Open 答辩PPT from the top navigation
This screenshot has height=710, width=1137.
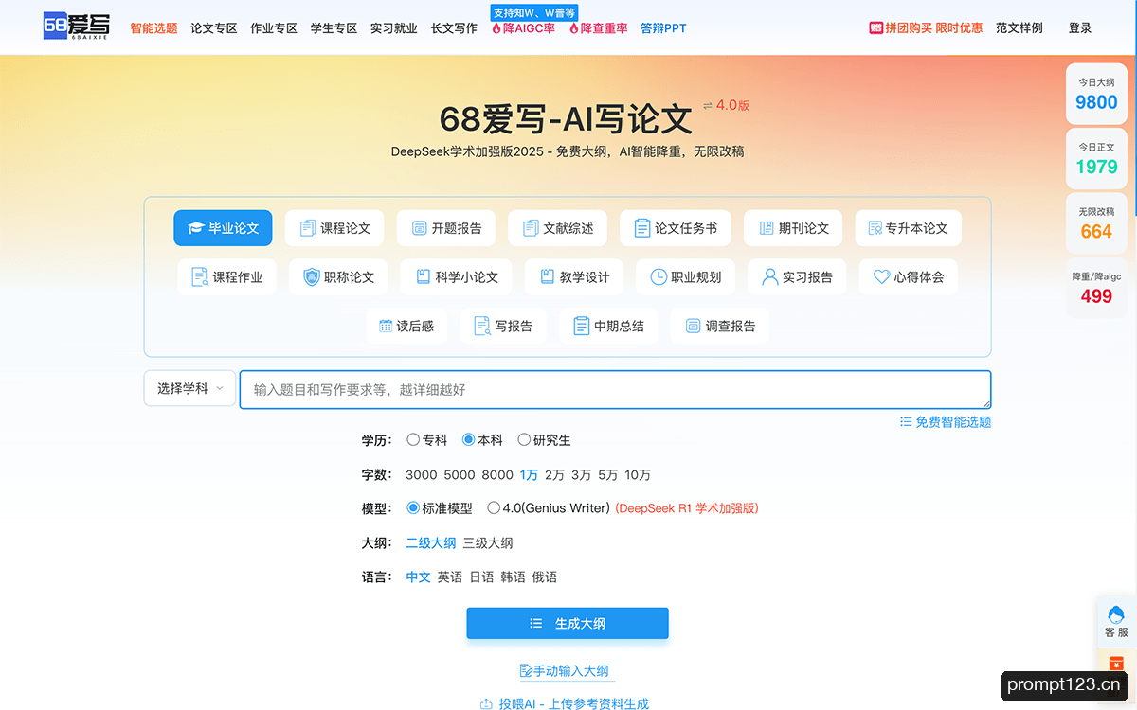tap(663, 28)
